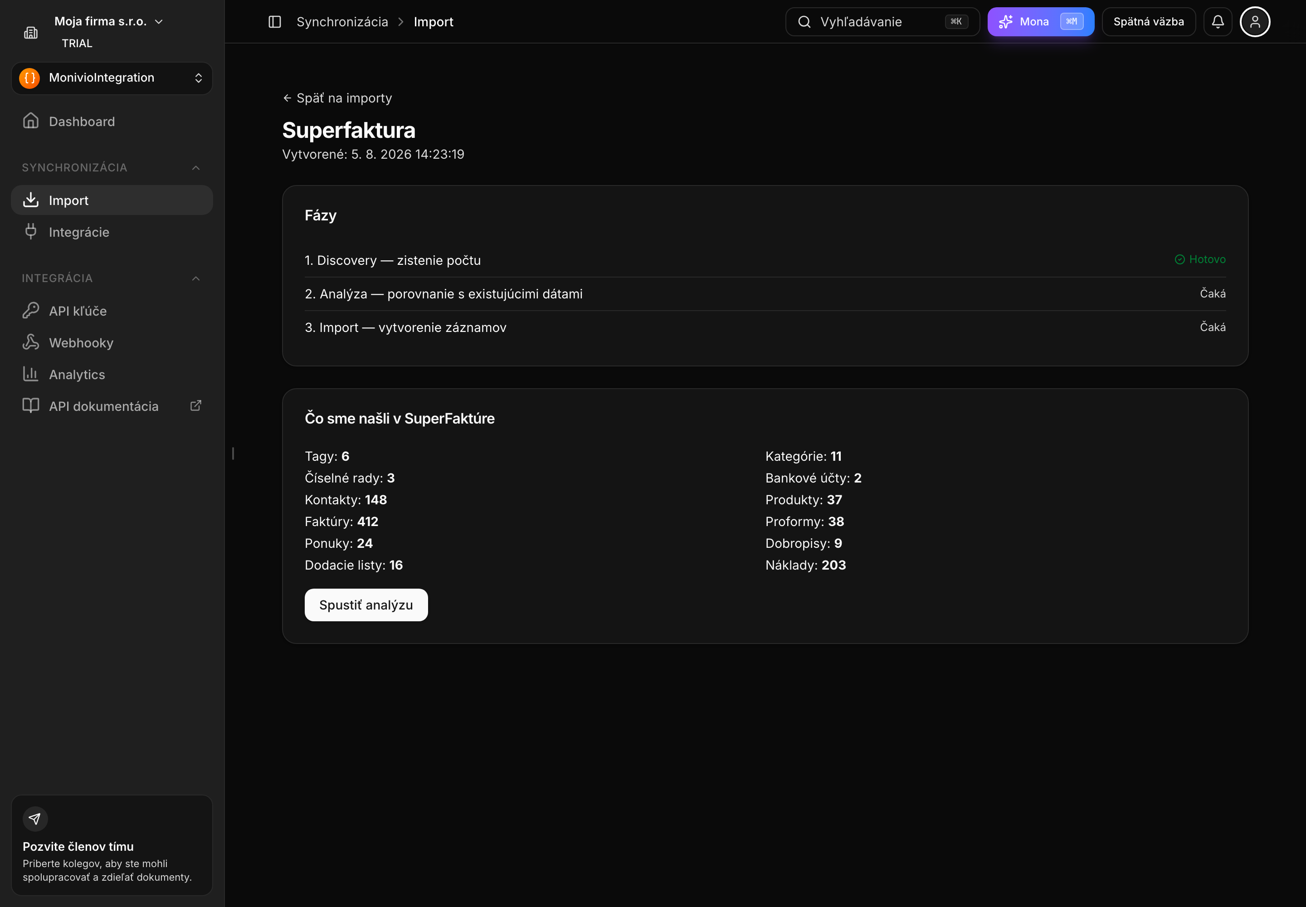Open notifications bell
The image size is (1306, 907).
pyautogui.click(x=1217, y=22)
